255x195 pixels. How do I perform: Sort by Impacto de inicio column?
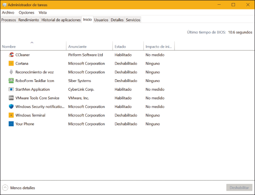pyautogui.click(x=158, y=47)
